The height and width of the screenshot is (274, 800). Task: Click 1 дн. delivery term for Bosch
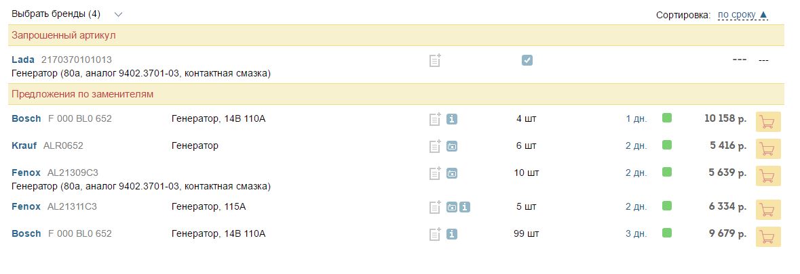pos(636,119)
